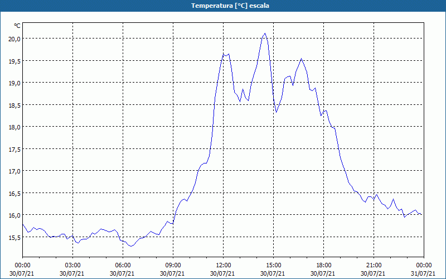Click the 18,0 y-axis value

click(x=14, y=127)
